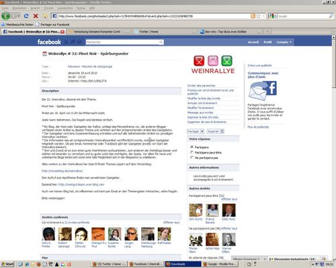Open the Bearbeiten menu
The image size is (336, 268).
coord(19,8)
